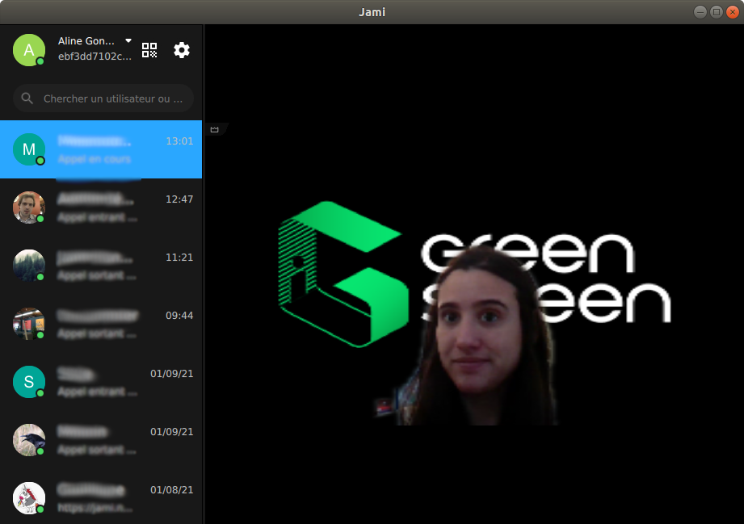Screen dimensions: 744x524
Task: Maximize the Jami window
Action: pyautogui.click(x=717, y=12)
